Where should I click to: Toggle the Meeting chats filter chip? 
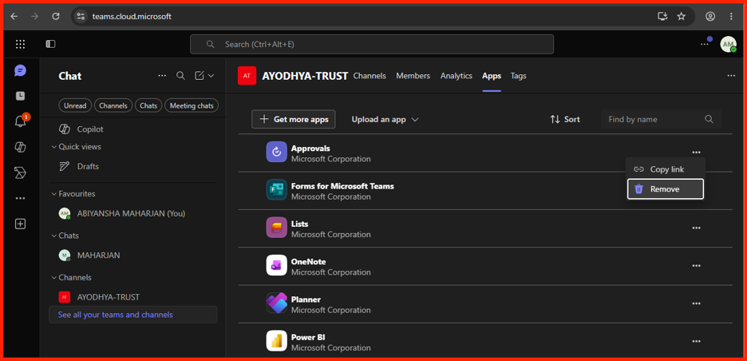coord(192,106)
